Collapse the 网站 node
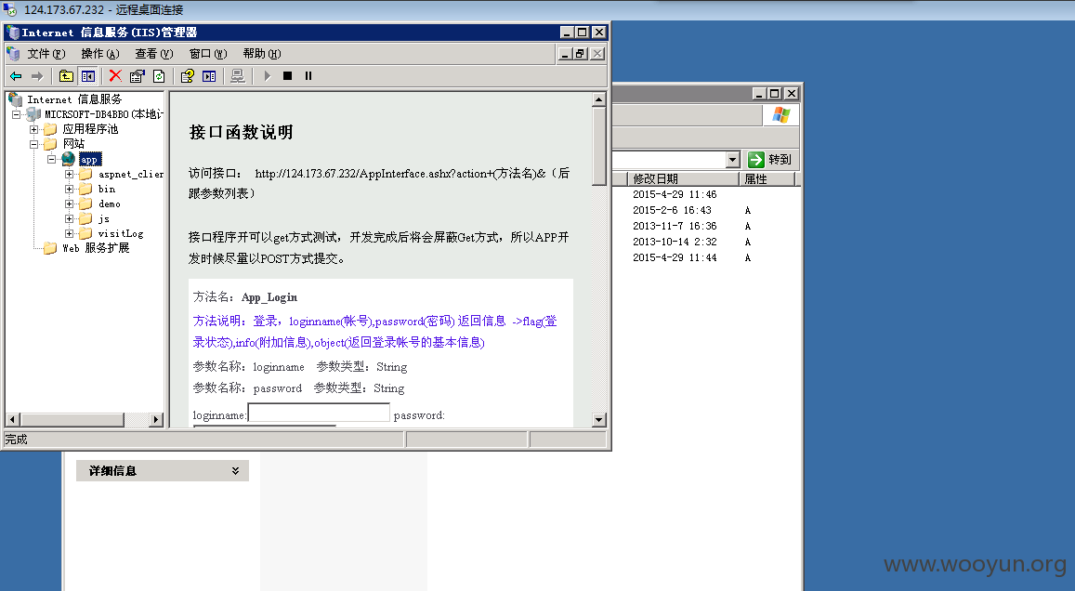 [33, 144]
